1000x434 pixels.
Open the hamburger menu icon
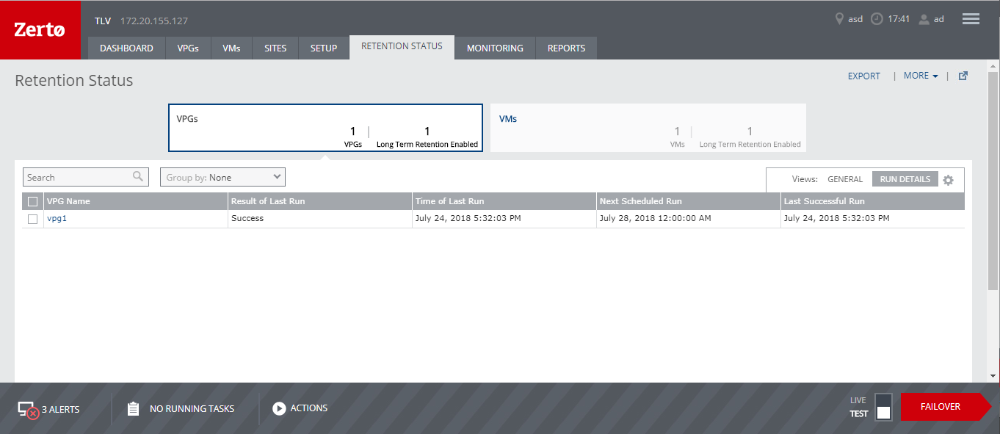click(x=971, y=19)
